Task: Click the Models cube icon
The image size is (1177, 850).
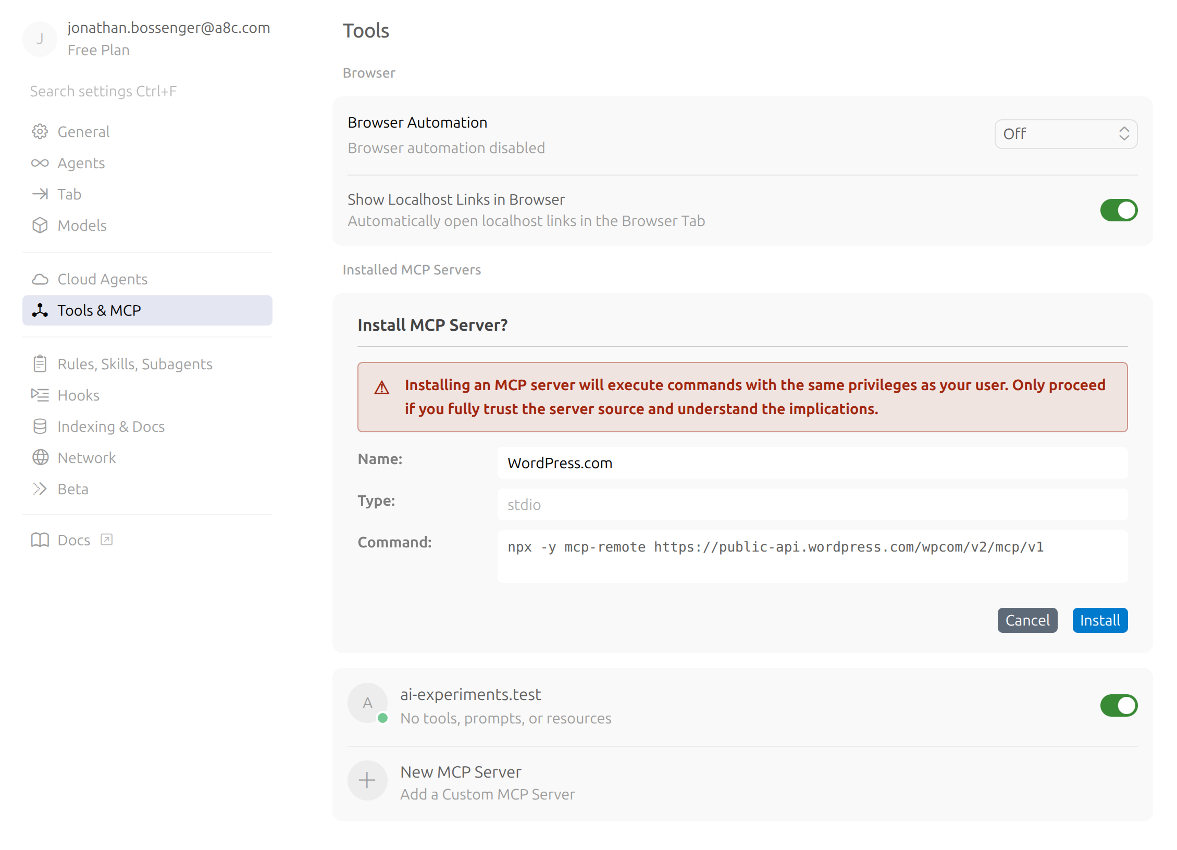Action: (40, 226)
